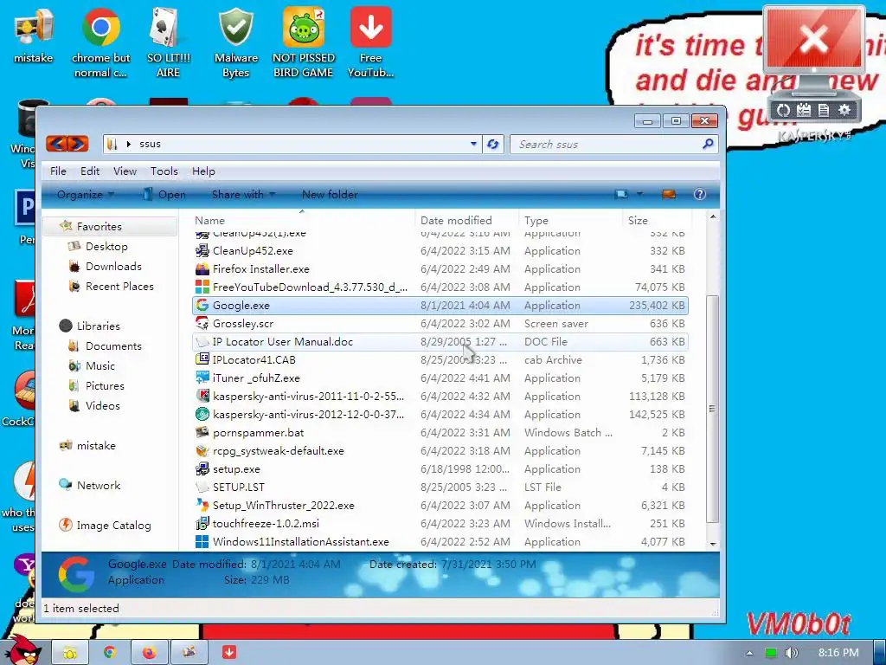The width and height of the screenshot is (886, 665).
Task: Open the address bar history dropdown
Action: [473, 145]
